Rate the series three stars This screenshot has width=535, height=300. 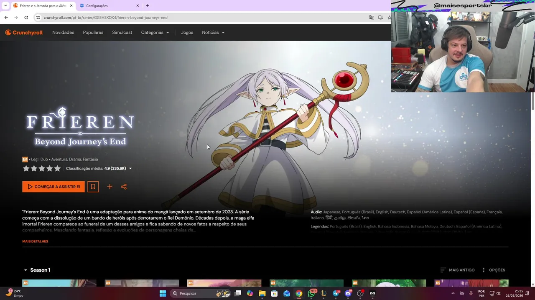pos(42,168)
